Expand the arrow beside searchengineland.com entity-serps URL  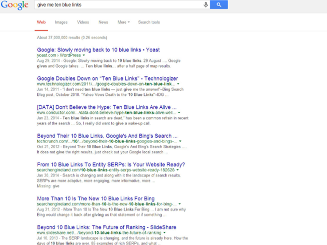point(178,170)
